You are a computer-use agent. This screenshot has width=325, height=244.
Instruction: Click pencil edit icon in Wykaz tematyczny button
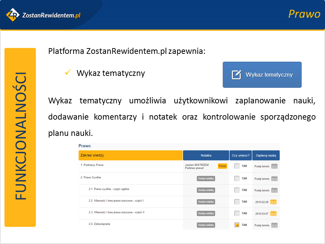pos(236,75)
